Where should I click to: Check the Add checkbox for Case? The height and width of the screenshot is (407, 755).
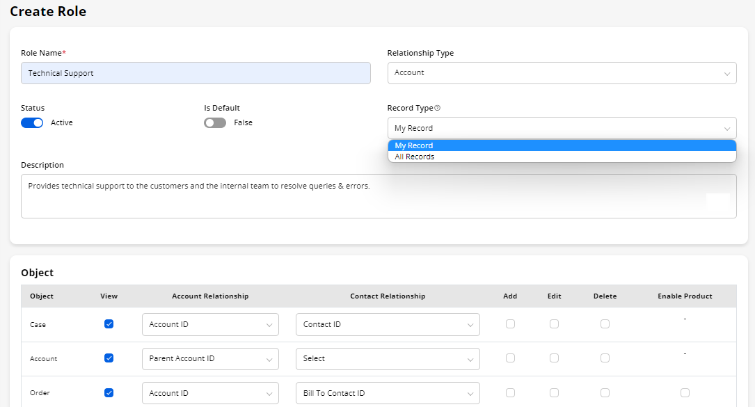pos(510,324)
